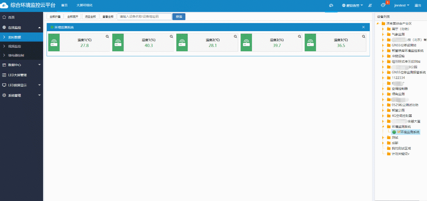
Task: Click the green sensor icon on the 温度2(℃) card
Action: click(182, 42)
